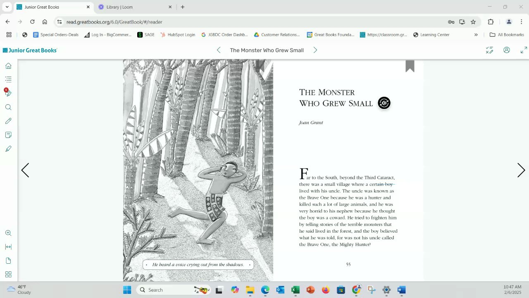Reload the current page
Viewport: 529px width, 298px height.
click(32, 22)
